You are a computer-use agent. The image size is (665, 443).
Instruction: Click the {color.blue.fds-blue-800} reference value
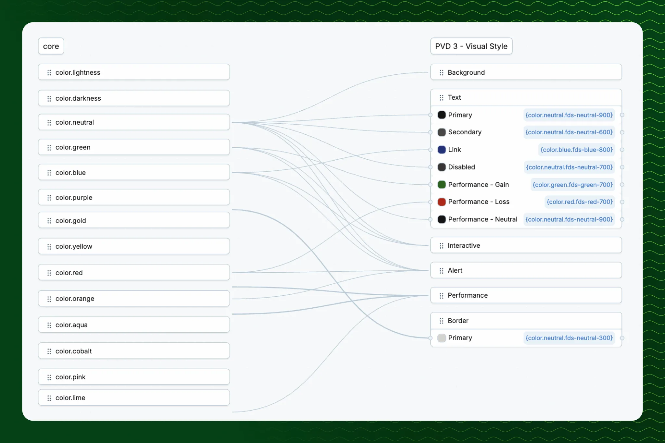point(576,150)
